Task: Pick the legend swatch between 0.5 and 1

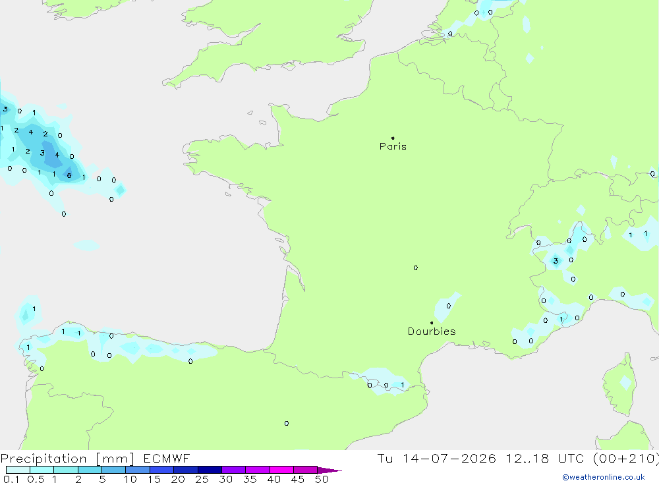Action: (x=42, y=470)
